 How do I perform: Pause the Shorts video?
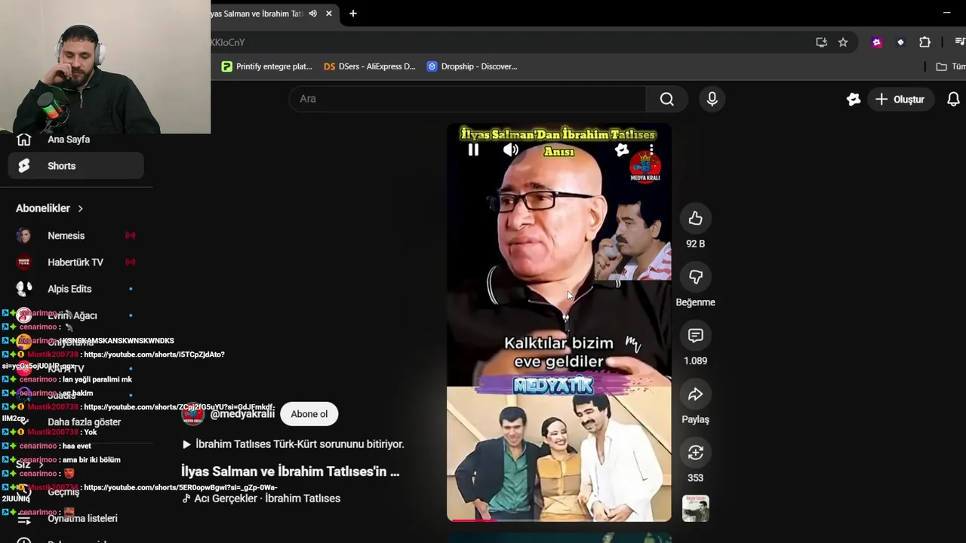pyautogui.click(x=473, y=150)
